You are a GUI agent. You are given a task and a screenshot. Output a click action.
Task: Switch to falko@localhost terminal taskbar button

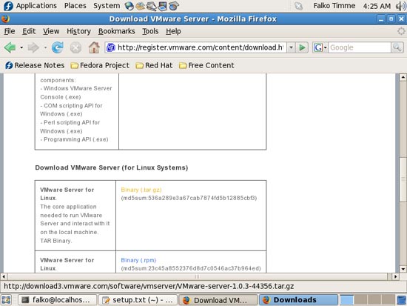pos(58,300)
